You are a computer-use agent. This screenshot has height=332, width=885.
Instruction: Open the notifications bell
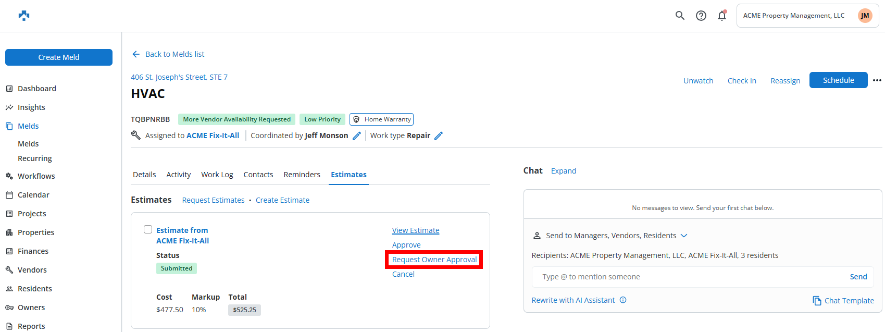(722, 16)
